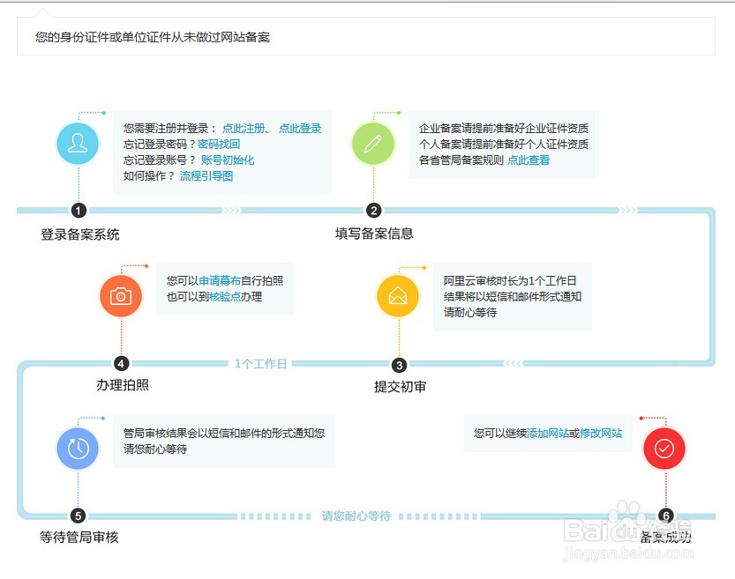735x579 pixels.
Task: Click step number 3 marker
Action: [x=399, y=365]
